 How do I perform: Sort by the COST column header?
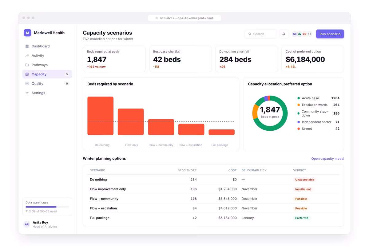click(x=233, y=170)
